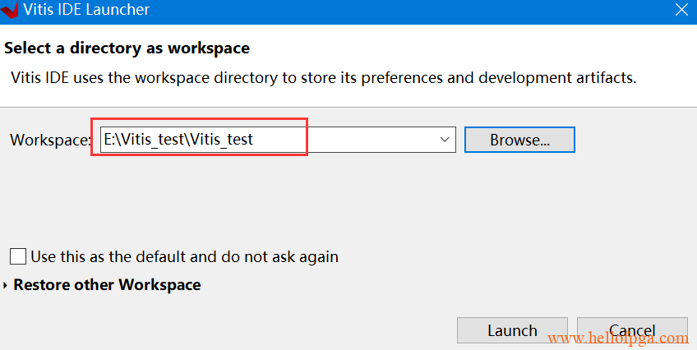The width and height of the screenshot is (697, 350).
Task: Click the Vitis logo icon in title bar
Action: 9,9
